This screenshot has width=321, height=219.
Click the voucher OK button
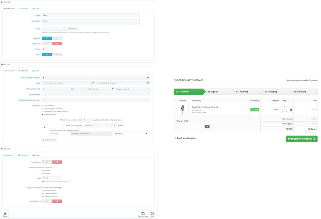207,126
